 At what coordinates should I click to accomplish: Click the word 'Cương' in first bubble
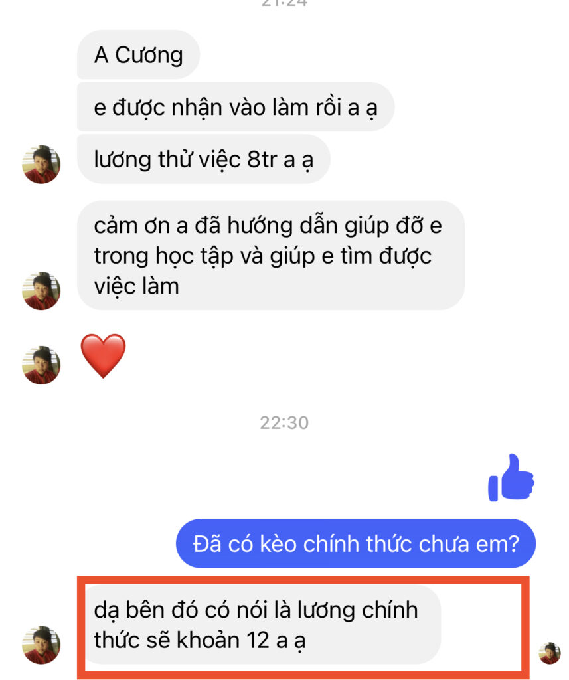149,56
